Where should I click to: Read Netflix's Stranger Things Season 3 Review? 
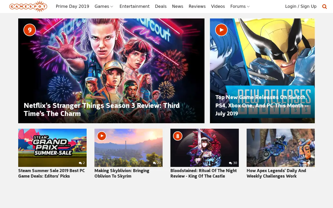(x=102, y=109)
